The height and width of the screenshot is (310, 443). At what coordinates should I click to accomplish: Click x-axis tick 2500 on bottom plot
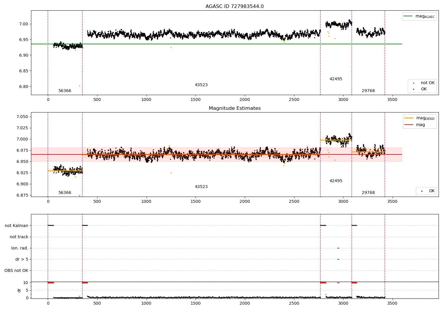click(x=294, y=303)
